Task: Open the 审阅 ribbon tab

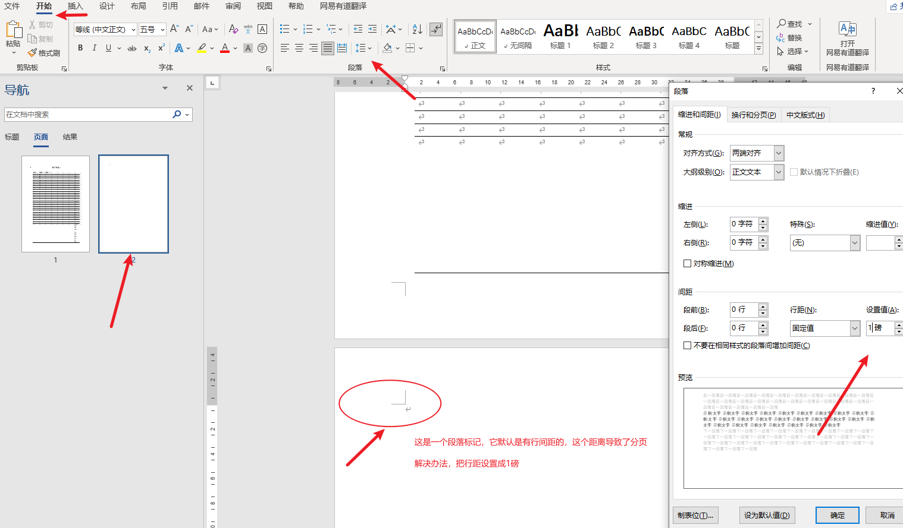Action: (233, 6)
